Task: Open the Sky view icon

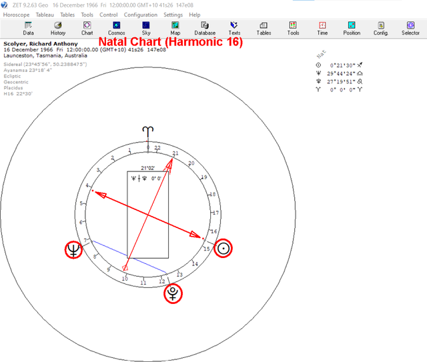Action: 146,29
